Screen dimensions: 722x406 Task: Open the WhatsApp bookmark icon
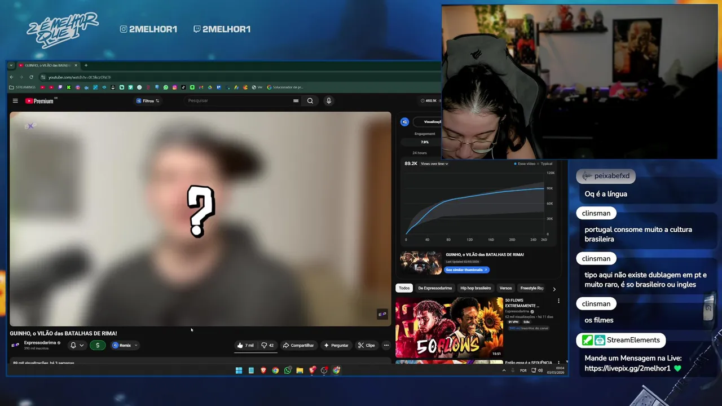click(166, 87)
